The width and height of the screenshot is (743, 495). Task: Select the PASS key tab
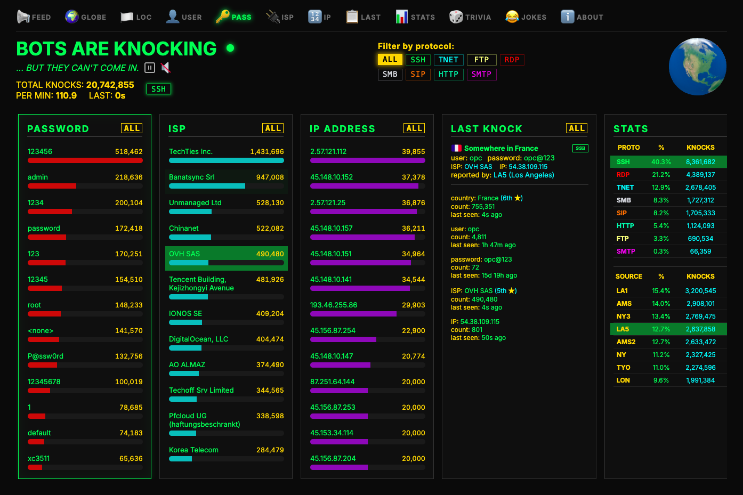point(233,17)
